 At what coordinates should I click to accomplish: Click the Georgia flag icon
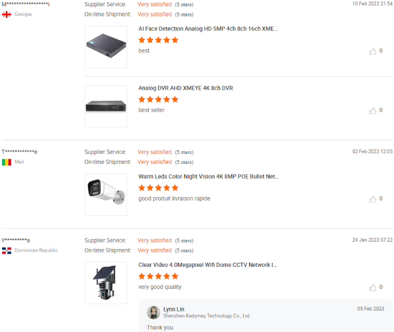pyautogui.click(x=7, y=14)
